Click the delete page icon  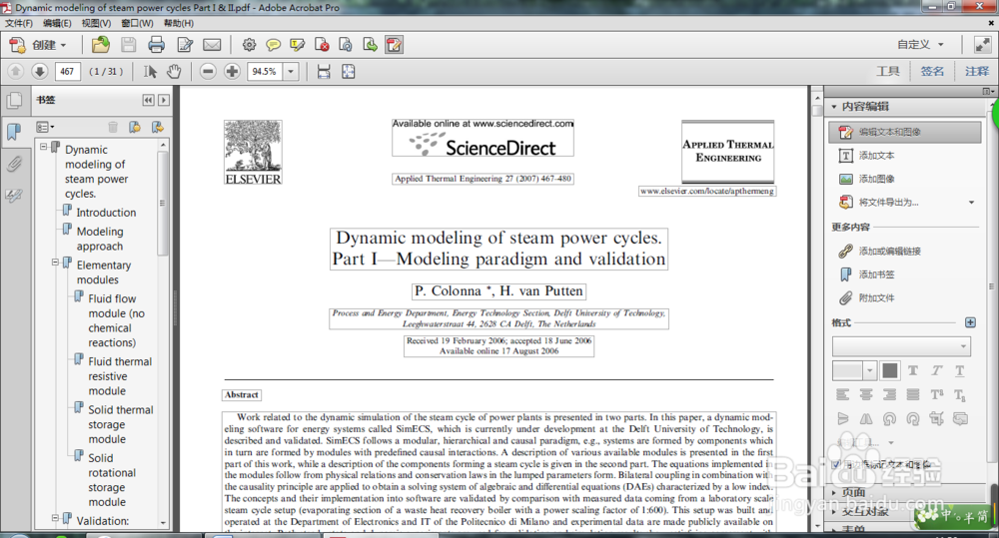click(x=322, y=45)
